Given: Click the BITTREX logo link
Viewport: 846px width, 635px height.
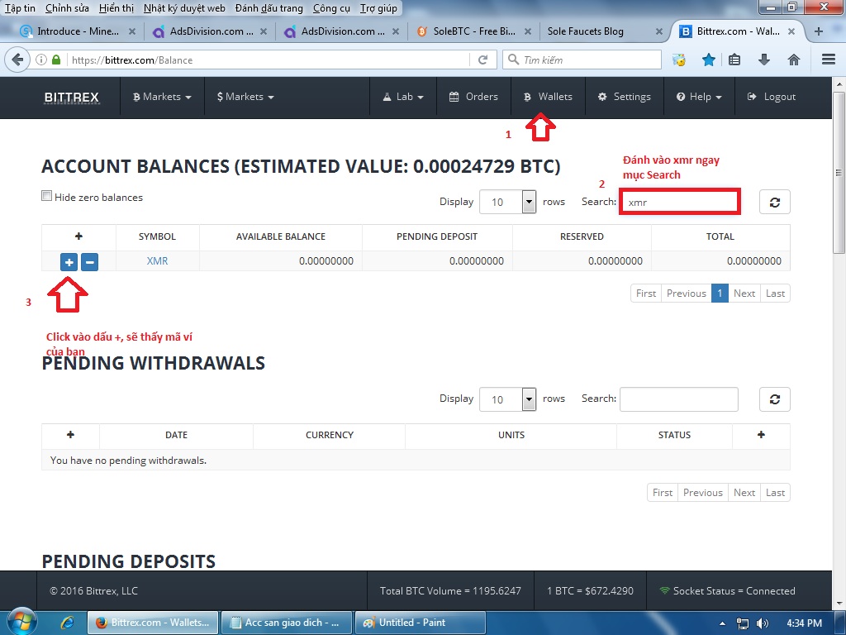Looking at the screenshot, I should [72, 98].
